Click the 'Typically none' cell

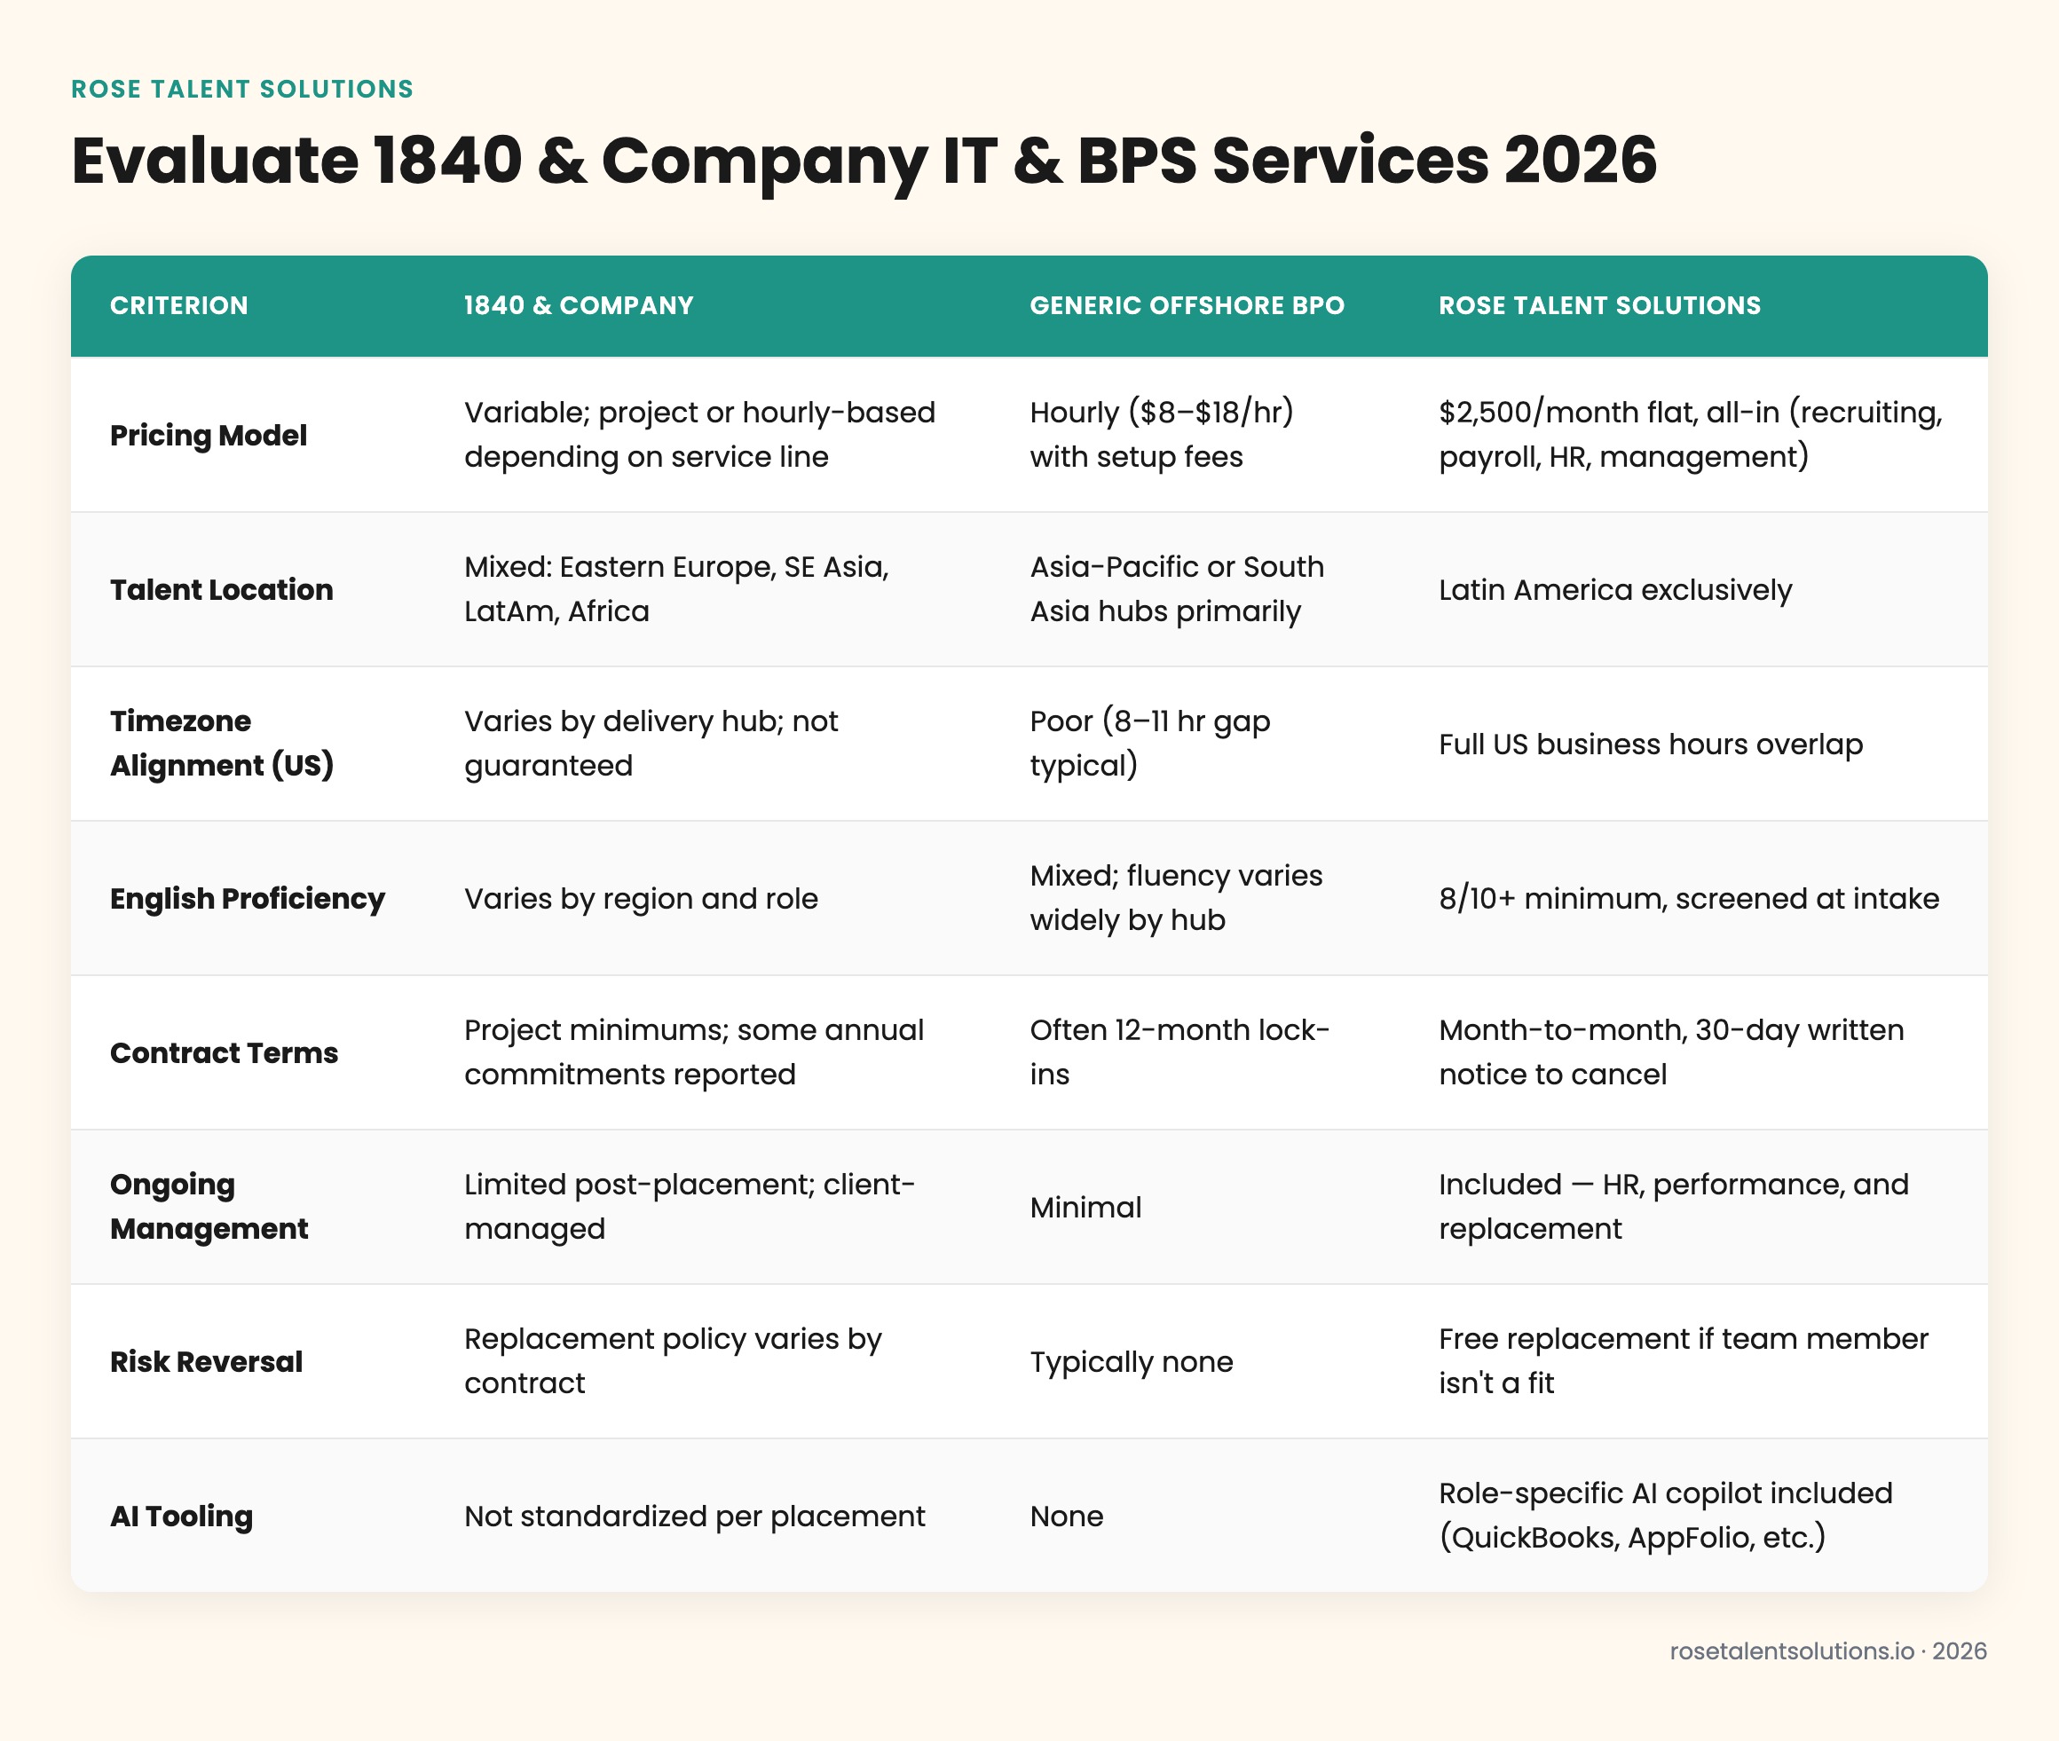[1132, 1362]
